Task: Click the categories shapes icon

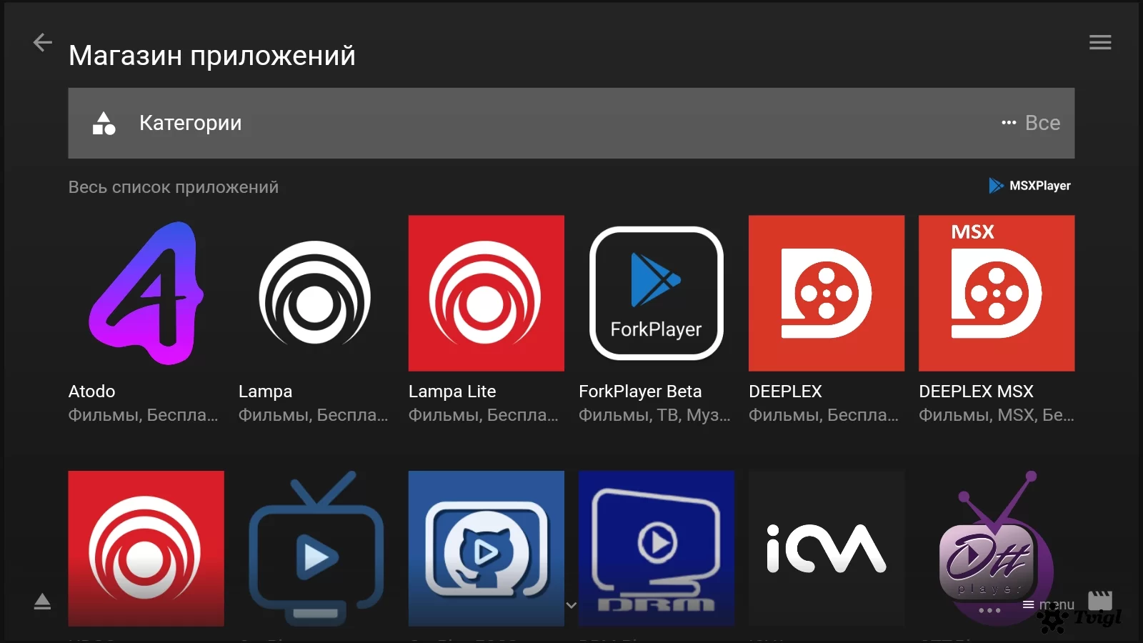Action: tap(104, 123)
